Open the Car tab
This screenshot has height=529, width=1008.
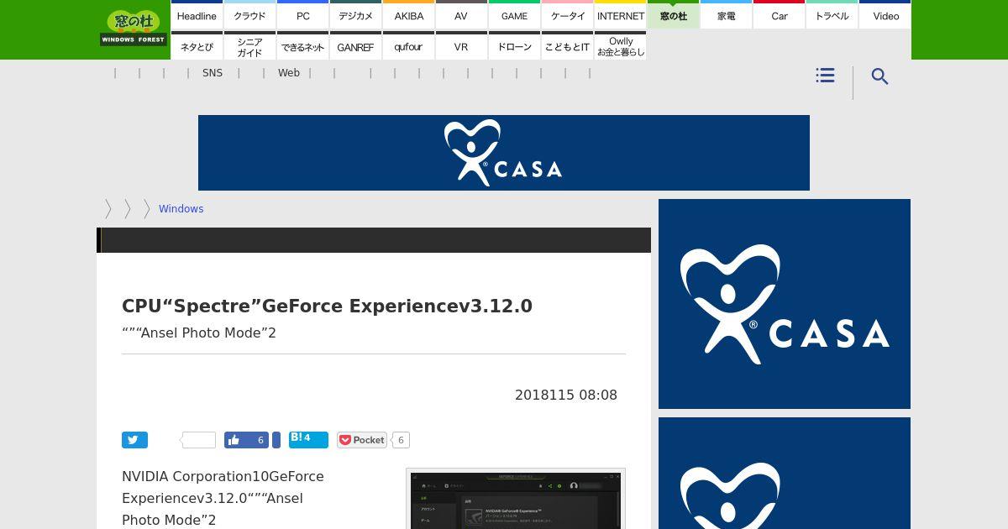(x=779, y=15)
